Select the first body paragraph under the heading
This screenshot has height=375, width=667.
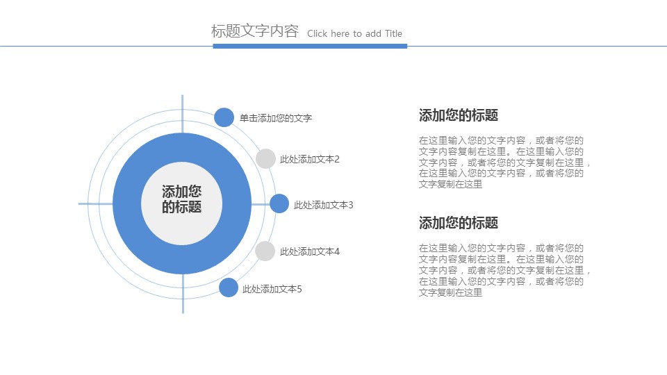(x=504, y=162)
